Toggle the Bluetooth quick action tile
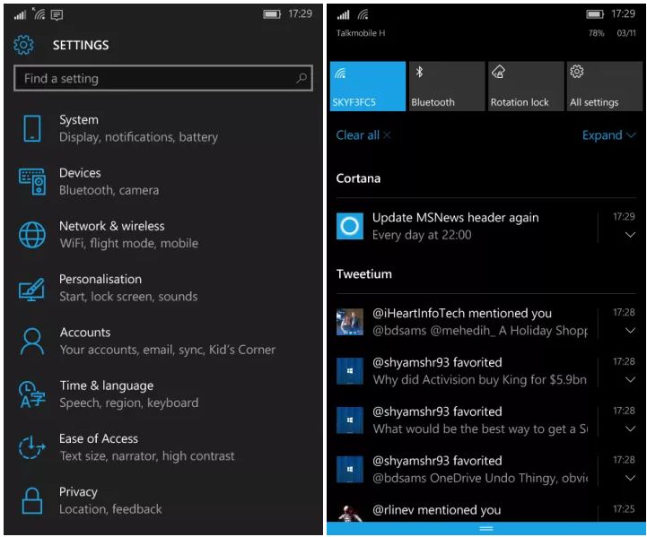The image size is (647, 537). click(447, 86)
